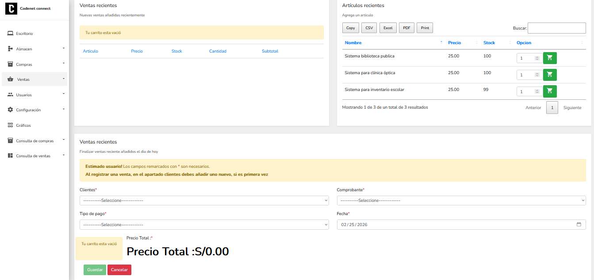Export the table using Excel button
594x280 pixels.
(388, 28)
